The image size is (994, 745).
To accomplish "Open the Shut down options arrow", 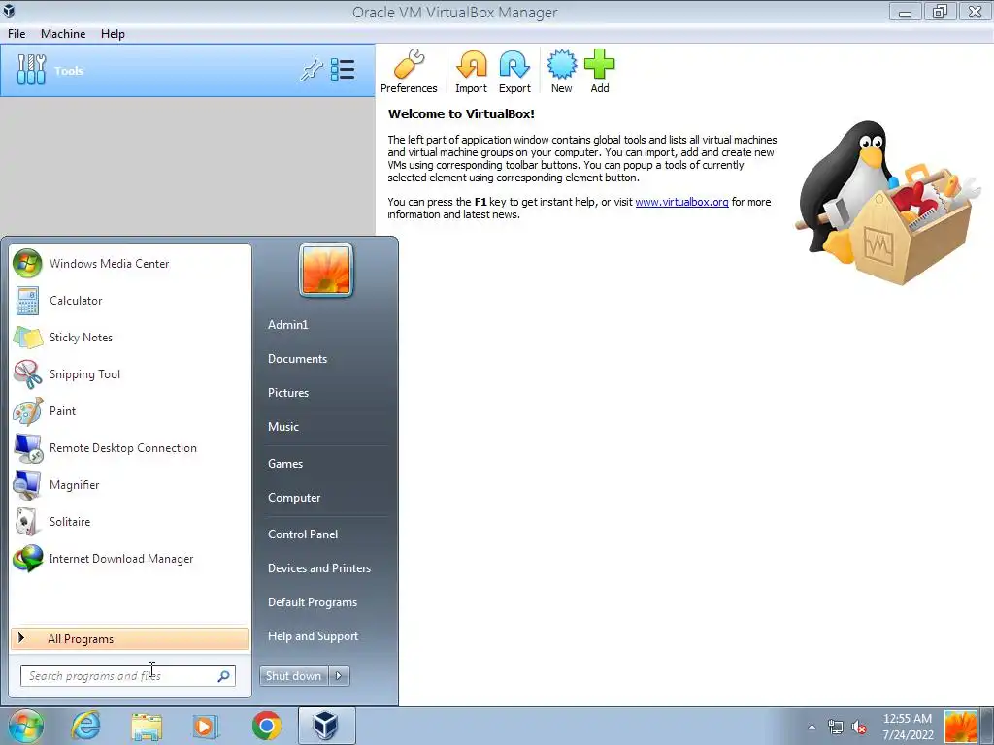I will (339, 676).
